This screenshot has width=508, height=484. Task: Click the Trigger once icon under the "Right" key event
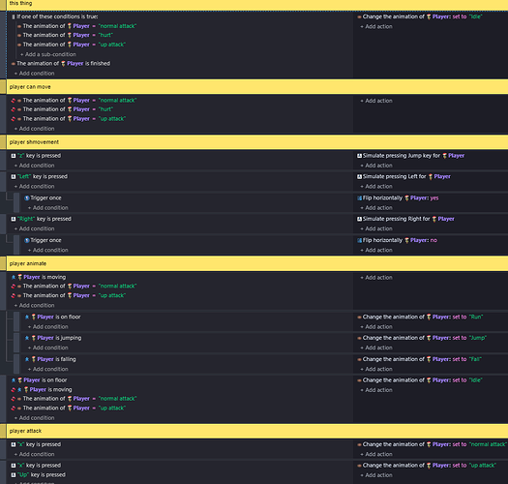pos(27,240)
